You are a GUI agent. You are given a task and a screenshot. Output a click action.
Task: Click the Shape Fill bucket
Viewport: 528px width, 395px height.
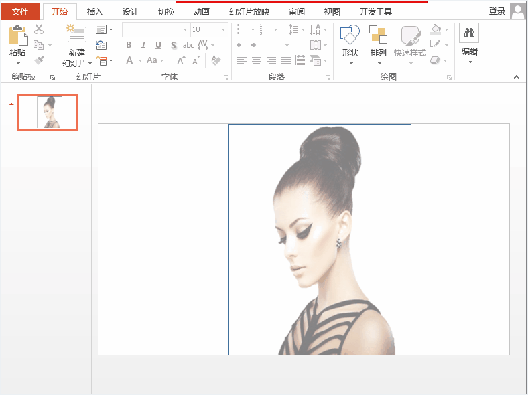click(436, 29)
